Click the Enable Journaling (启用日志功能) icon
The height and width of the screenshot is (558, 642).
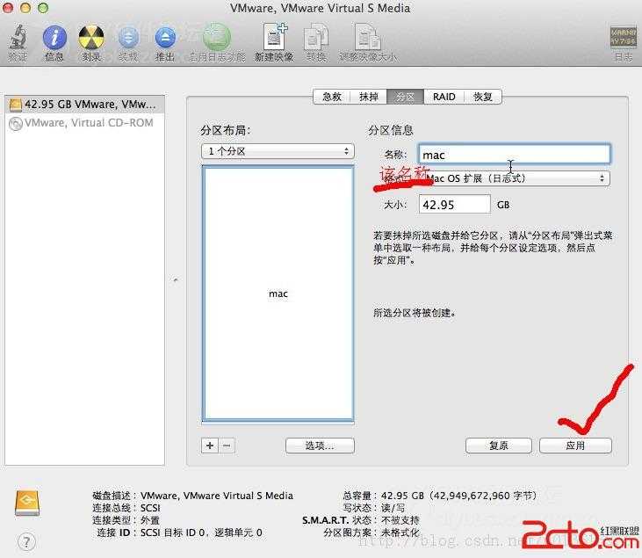[x=217, y=37]
